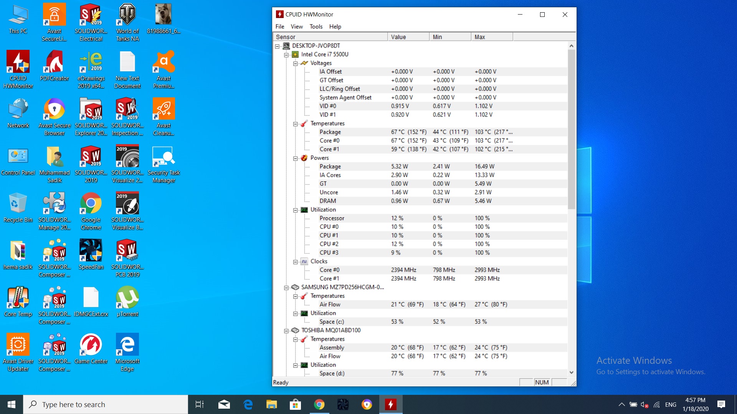Collapse the Intel Core i7 5500U node
The width and height of the screenshot is (737, 414).
pyautogui.click(x=286, y=55)
